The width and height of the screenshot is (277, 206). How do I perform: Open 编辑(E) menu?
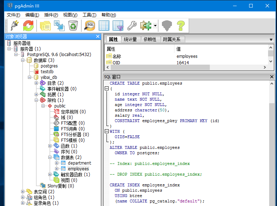(32, 15)
